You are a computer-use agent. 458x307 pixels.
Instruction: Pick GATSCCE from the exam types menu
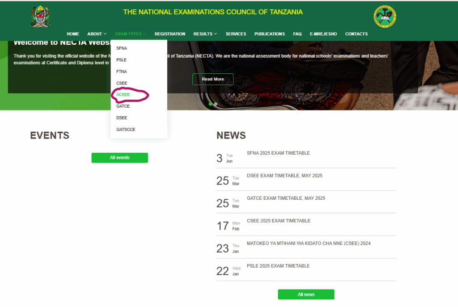126,130
